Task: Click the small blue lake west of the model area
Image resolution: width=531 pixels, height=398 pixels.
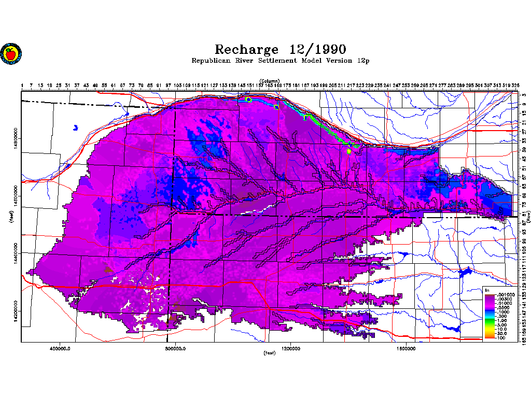Action: (x=76, y=127)
